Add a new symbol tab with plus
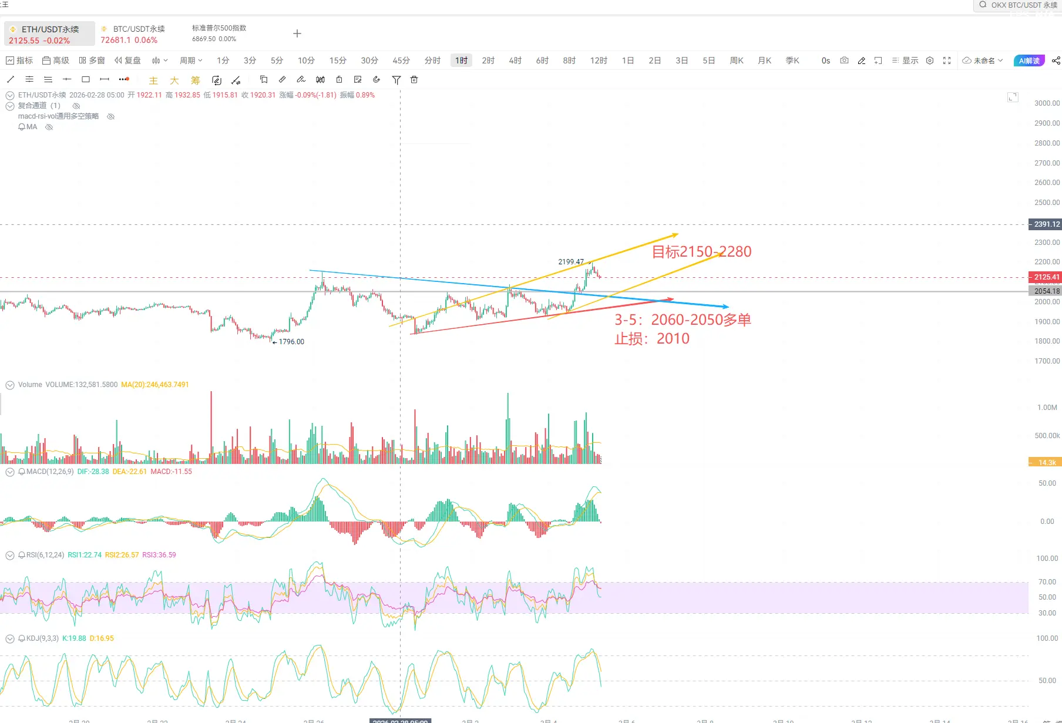1062x723 pixels. pos(297,33)
